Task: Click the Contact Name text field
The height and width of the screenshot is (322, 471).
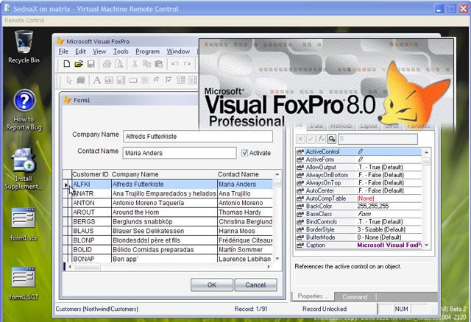Action: (180, 153)
